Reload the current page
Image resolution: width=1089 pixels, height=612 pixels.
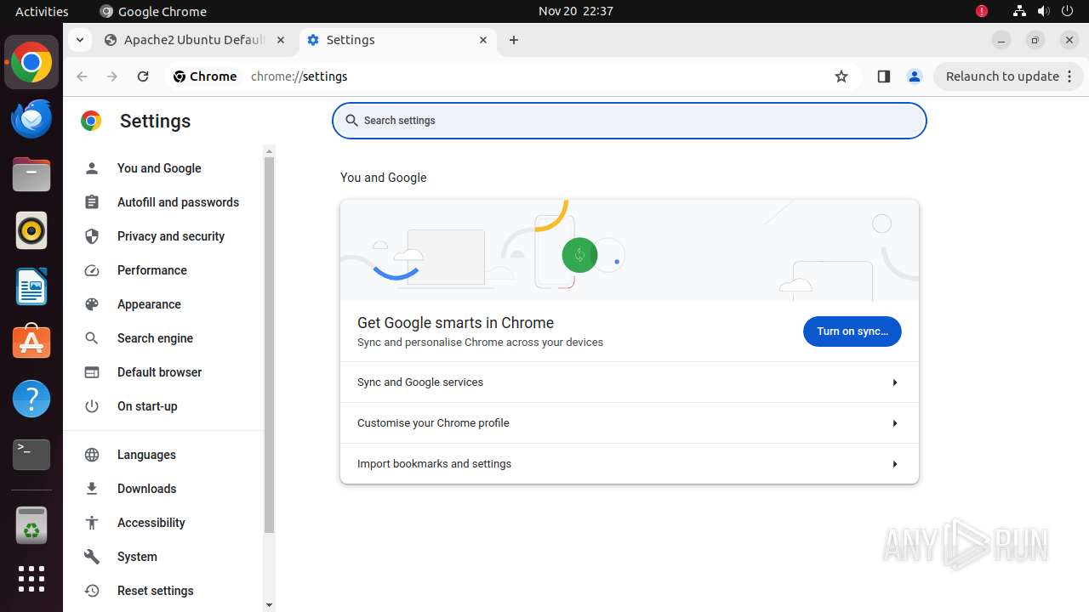(143, 76)
